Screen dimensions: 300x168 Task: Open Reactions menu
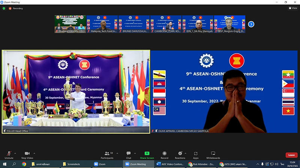coord(180,154)
